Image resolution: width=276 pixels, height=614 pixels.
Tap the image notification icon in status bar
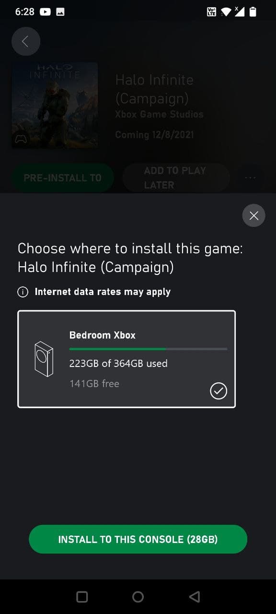pyautogui.click(x=60, y=12)
